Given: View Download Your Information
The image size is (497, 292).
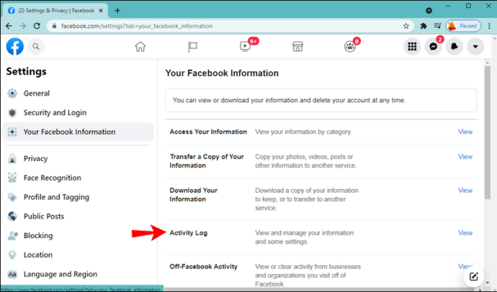Looking at the screenshot, I should [x=465, y=191].
